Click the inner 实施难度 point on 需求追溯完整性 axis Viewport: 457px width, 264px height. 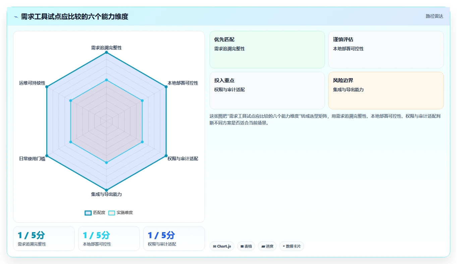pos(106,80)
